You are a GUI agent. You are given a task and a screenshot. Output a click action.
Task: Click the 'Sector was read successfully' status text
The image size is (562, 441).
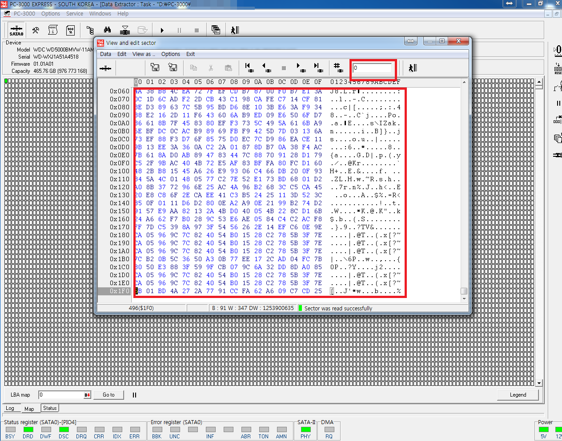pos(338,308)
